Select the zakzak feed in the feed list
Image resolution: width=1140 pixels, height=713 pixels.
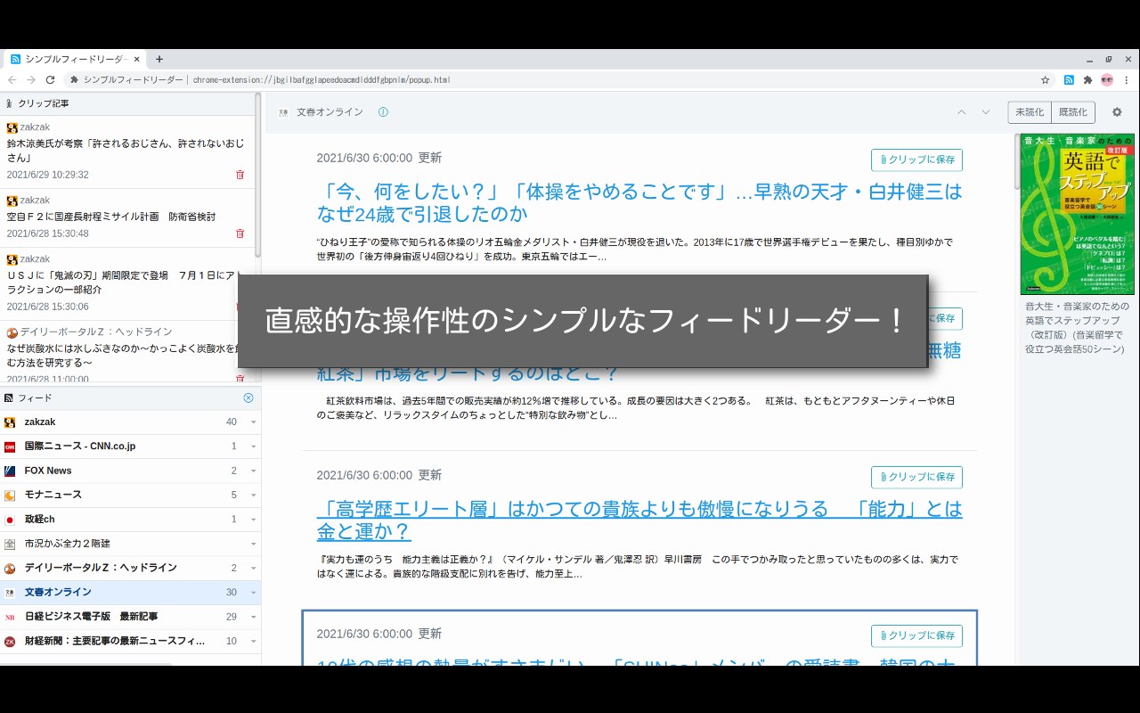coord(130,422)
